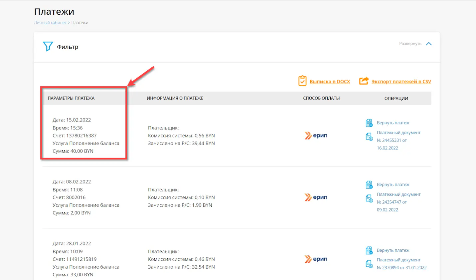Click the DOCX statement clipboard icon
This screenshot has width=476, height=280.
coord(302,81)
